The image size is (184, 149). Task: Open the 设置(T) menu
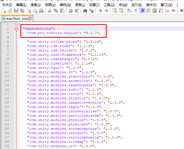point(95,5)
